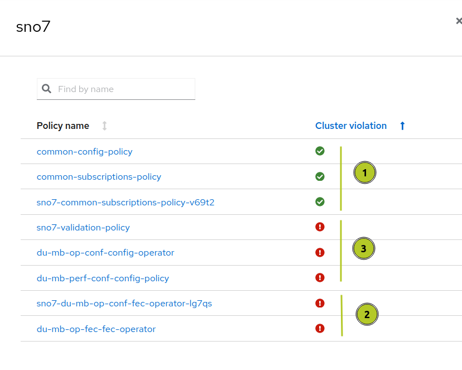The height and width of the screenshot is (370, 462).
Task: Click violation icon for sno7-du-mb-op-conf-fec-operator-lg7qs
Action: [320, 303]
